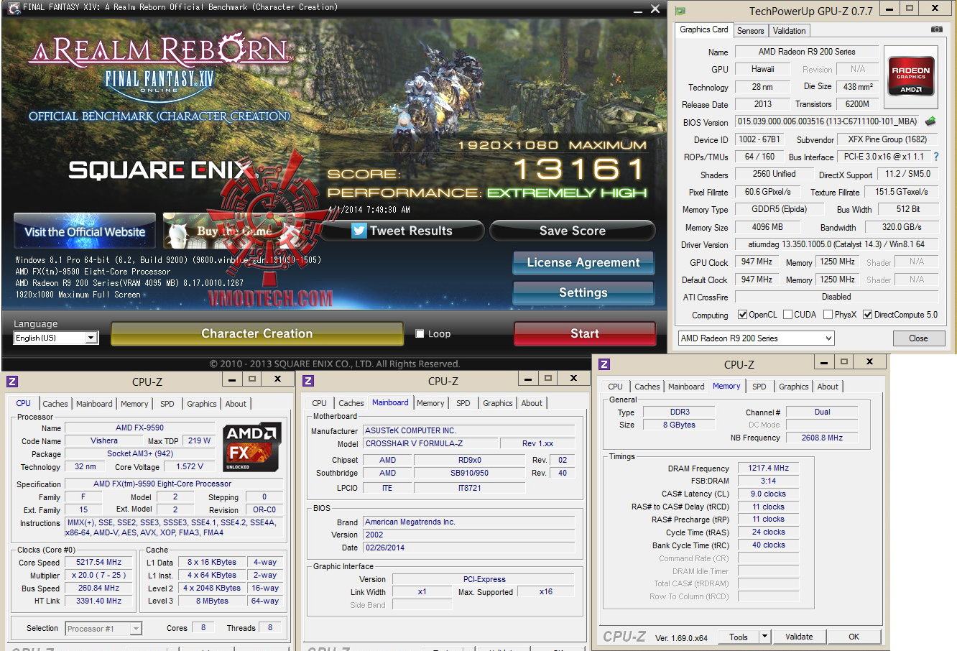Enable the Loop checkbox in the benchmark
The height and width of the screenshot is (651, 957).
tap(420, 333)
